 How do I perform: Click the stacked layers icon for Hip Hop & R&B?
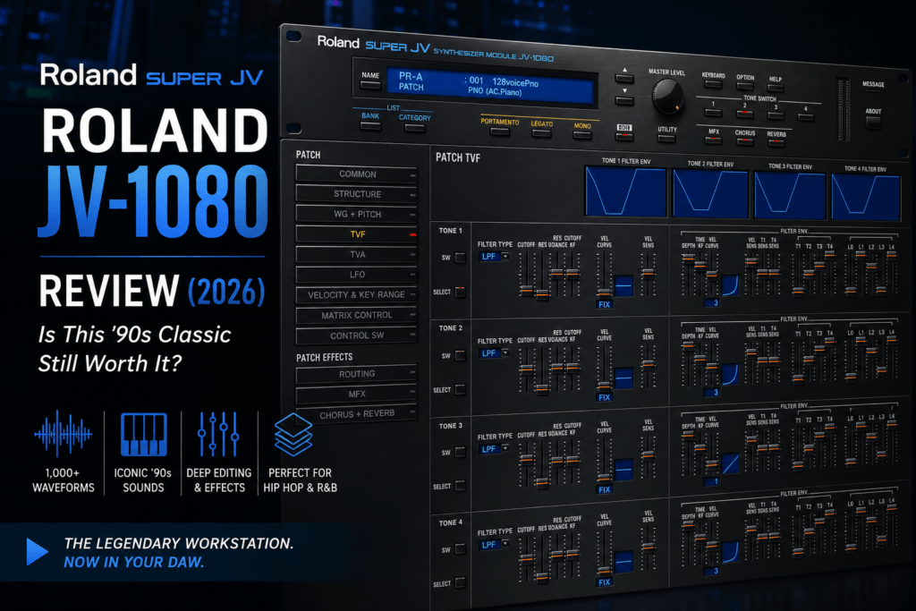point(293,434)
